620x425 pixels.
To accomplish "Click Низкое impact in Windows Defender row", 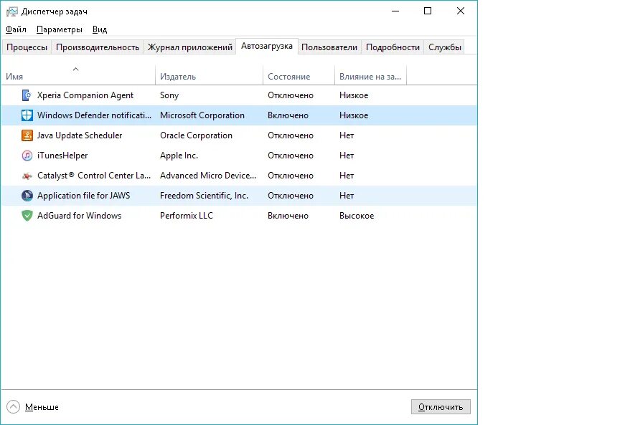I will [354, 115].
